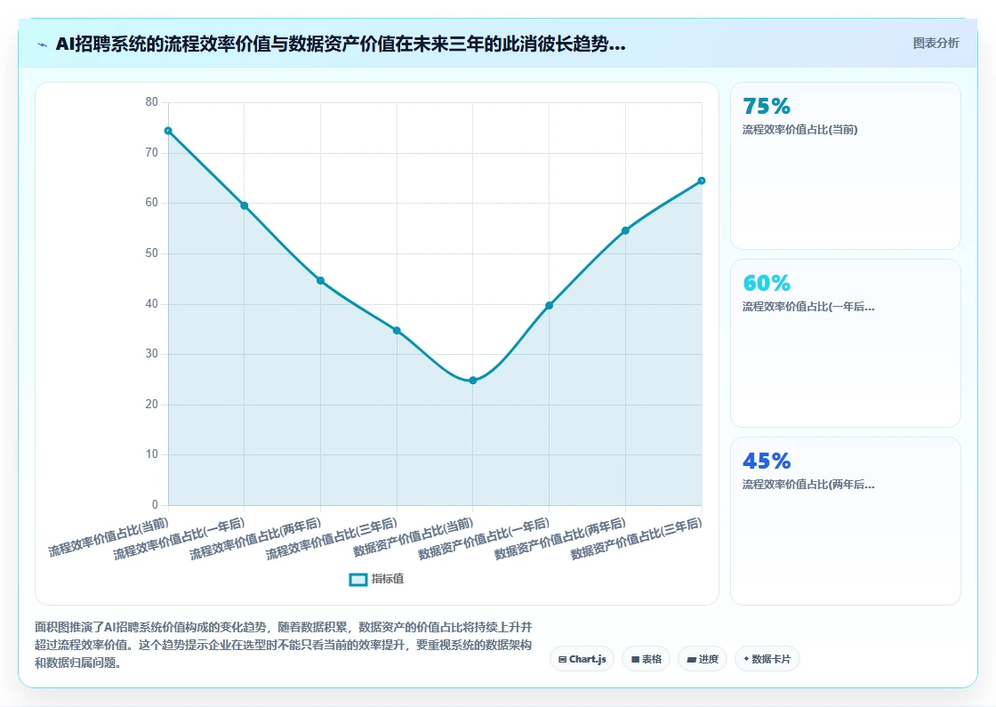Click x-axis label 流程效率价值占比(两年后)

[255, 539]
